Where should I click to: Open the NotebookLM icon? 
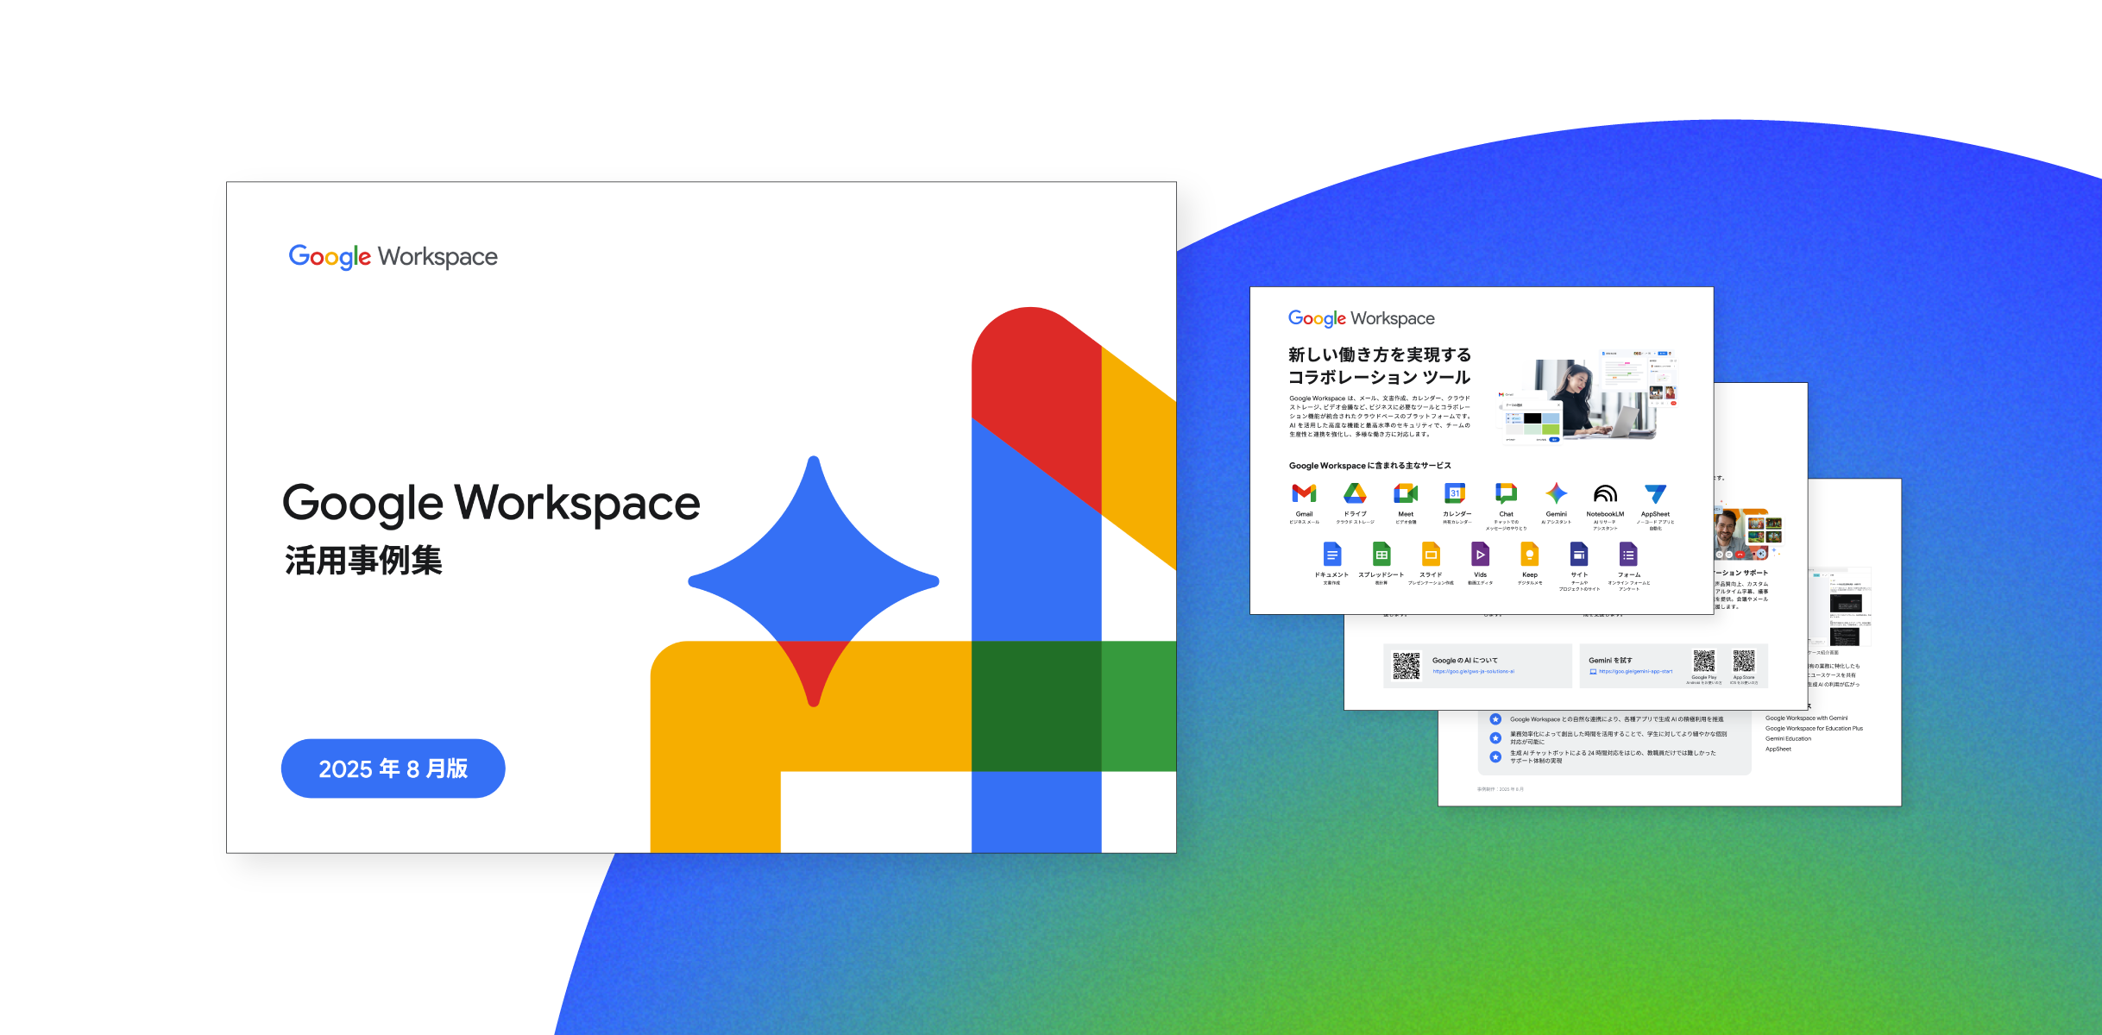coord(1605,493)
